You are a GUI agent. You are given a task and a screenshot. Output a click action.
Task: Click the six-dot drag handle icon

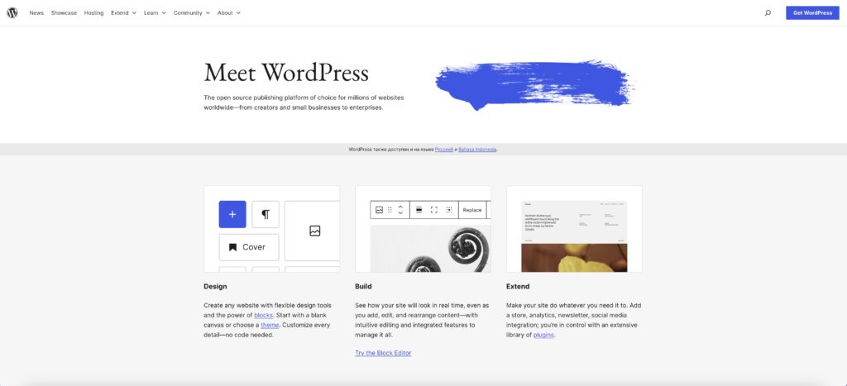(390, 210)
